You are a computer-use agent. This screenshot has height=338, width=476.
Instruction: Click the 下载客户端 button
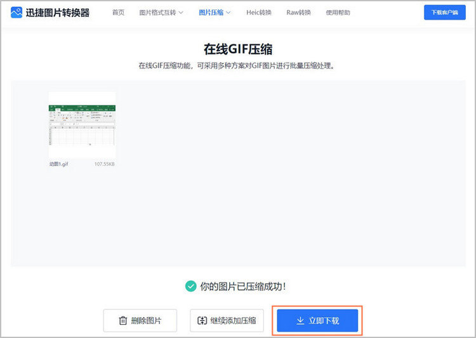pyautogui.click(x=445, y=13)
